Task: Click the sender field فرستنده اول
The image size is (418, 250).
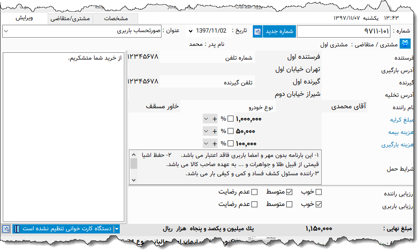Action: pos(288,57)
